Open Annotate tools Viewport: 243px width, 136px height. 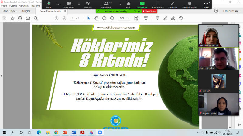pos(172,4)
